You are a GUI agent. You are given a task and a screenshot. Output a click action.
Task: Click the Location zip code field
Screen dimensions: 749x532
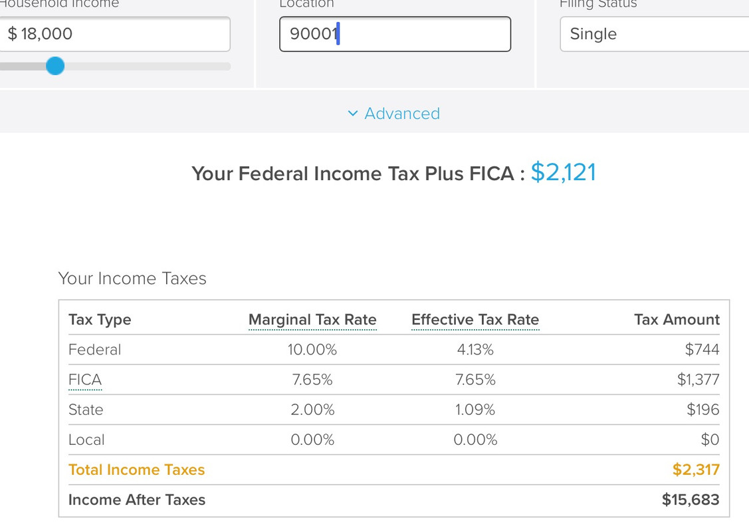(x=395, y=34)
